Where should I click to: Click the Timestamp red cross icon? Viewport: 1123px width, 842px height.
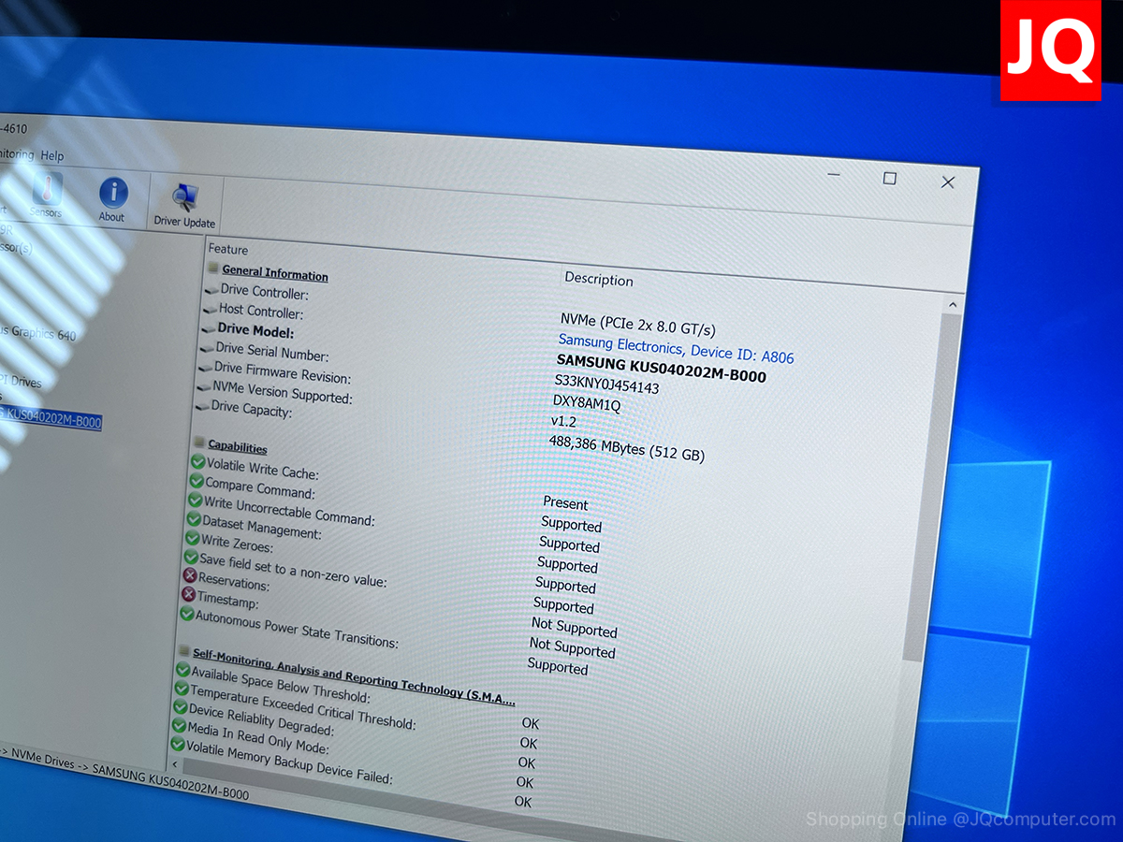coord(188,595)
